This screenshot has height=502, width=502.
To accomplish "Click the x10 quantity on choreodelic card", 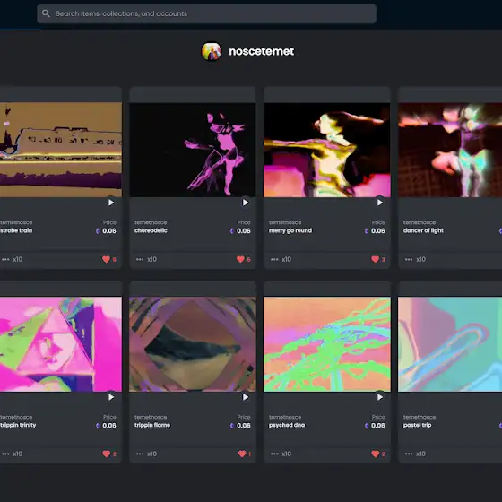I will tap(152, 259).
